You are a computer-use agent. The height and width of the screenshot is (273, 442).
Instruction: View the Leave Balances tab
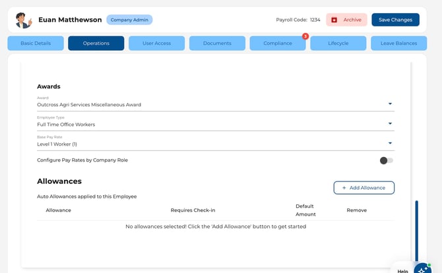point(399,43)
